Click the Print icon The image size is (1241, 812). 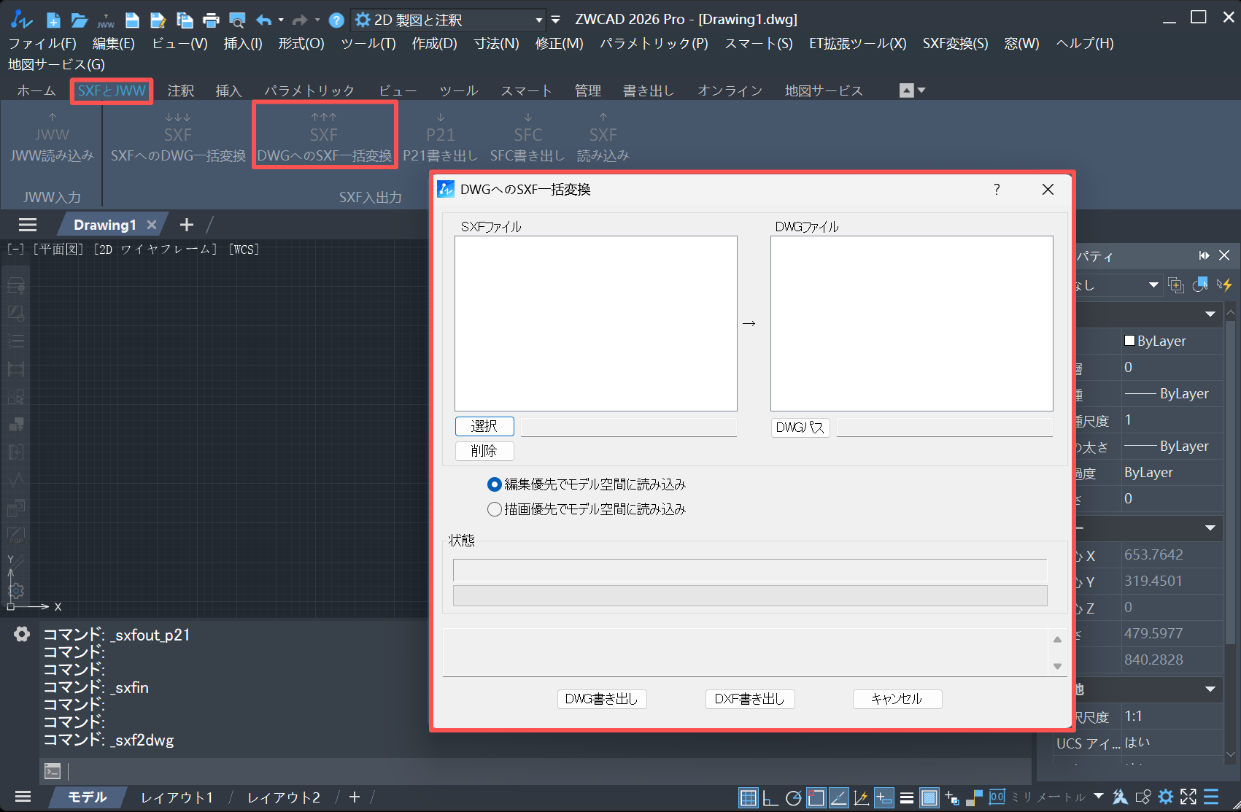coord(211,20)
